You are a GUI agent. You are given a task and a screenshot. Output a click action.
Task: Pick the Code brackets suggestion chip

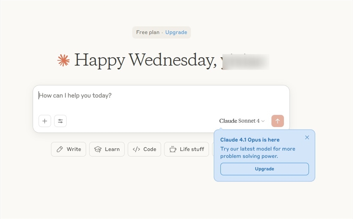coord(144,149)
